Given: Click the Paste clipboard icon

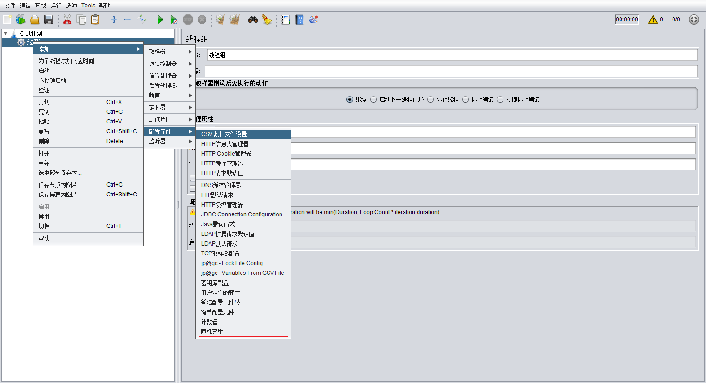Looking at the screenshot, I should [95, 19].
